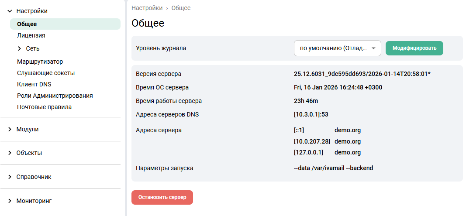Image resolution: width=466 pixels, height=216 pixels.
Task: Expand the Модули section chevron
Action: tap(10, 130)
